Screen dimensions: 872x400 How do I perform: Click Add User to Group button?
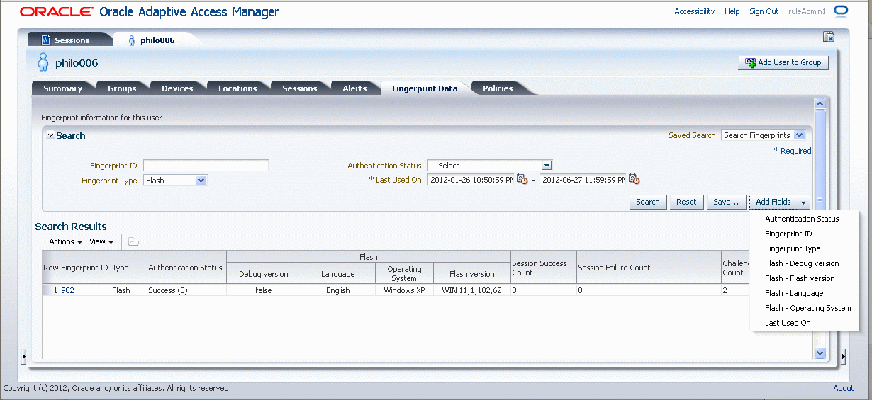pos(783,62)
